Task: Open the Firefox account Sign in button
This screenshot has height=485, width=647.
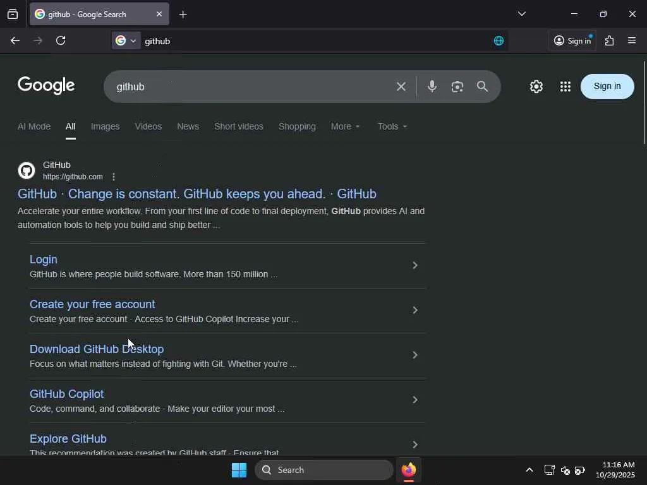Action: (x=572, y=40)
